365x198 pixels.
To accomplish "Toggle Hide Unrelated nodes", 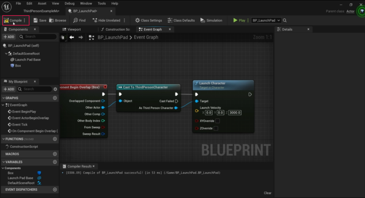I will coord(106,21).
